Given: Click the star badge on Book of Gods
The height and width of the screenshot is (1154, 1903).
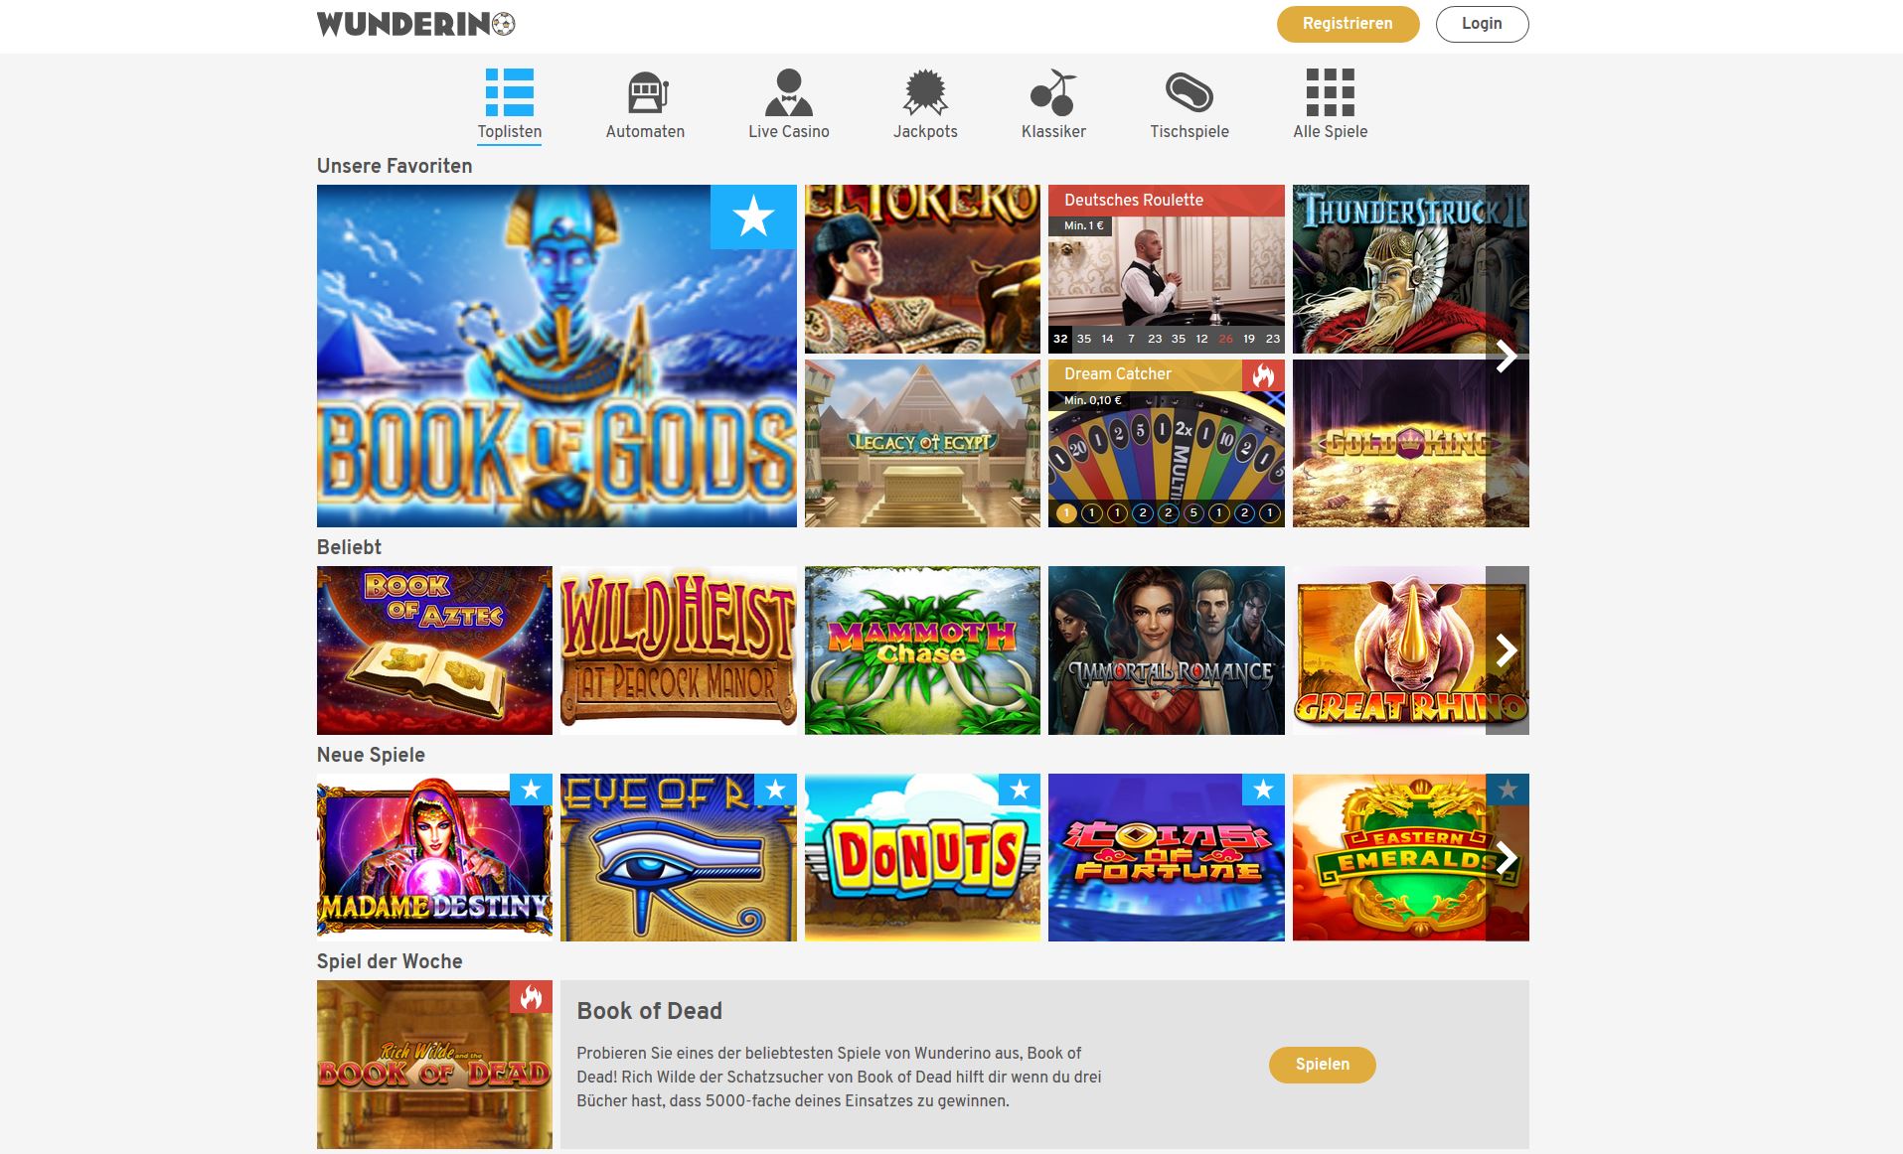Looking at the screenshot, I should (753, 216).
